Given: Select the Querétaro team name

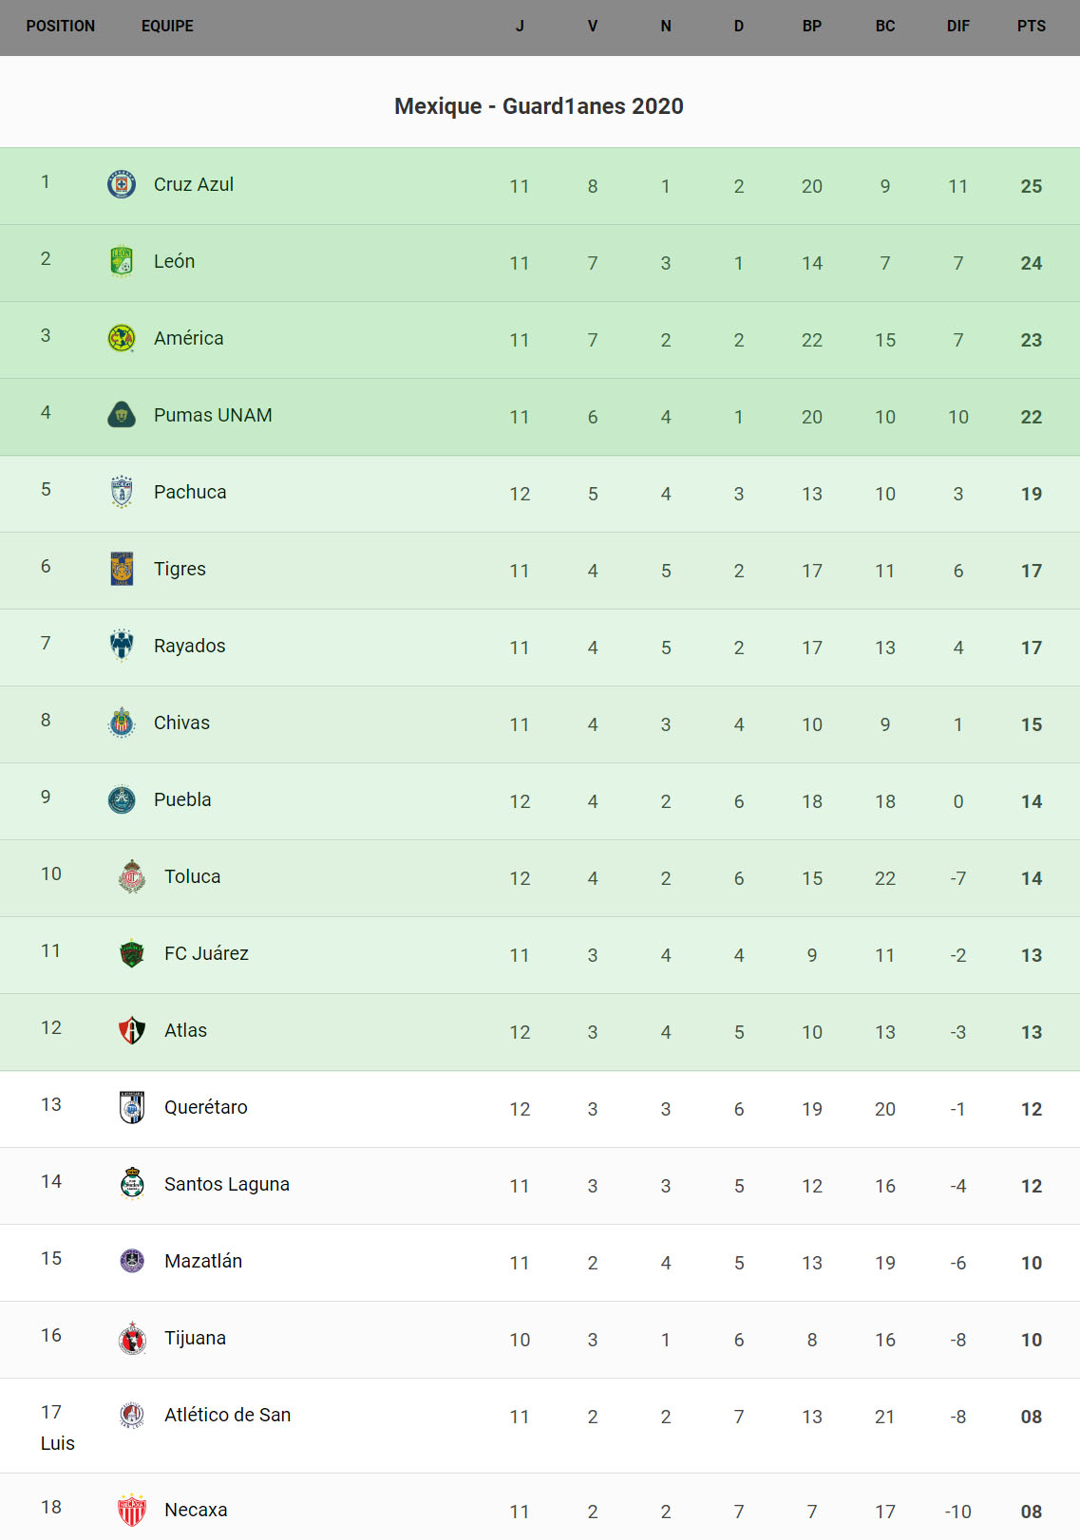Looking at the screenshot, I should click(205, 1107).
